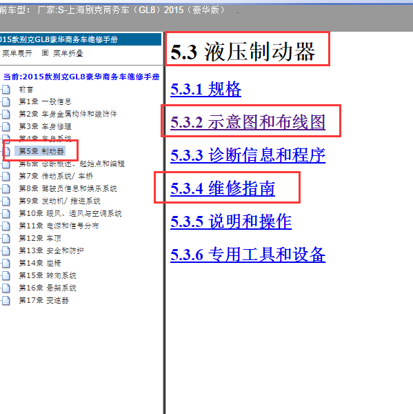Click the page icon beside 第7章 传动系统/车桥

click(x=6, y=176)
